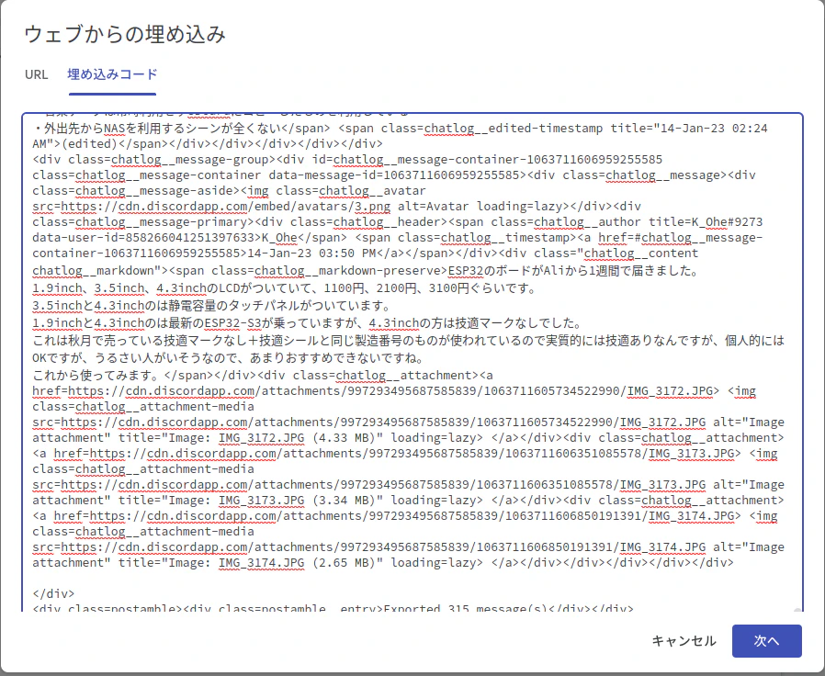The width and height of the screenshot is (825, 676).
Task: Click the text '14-Jan-23 03:50 PM'
Action: (x=311, y=253)
